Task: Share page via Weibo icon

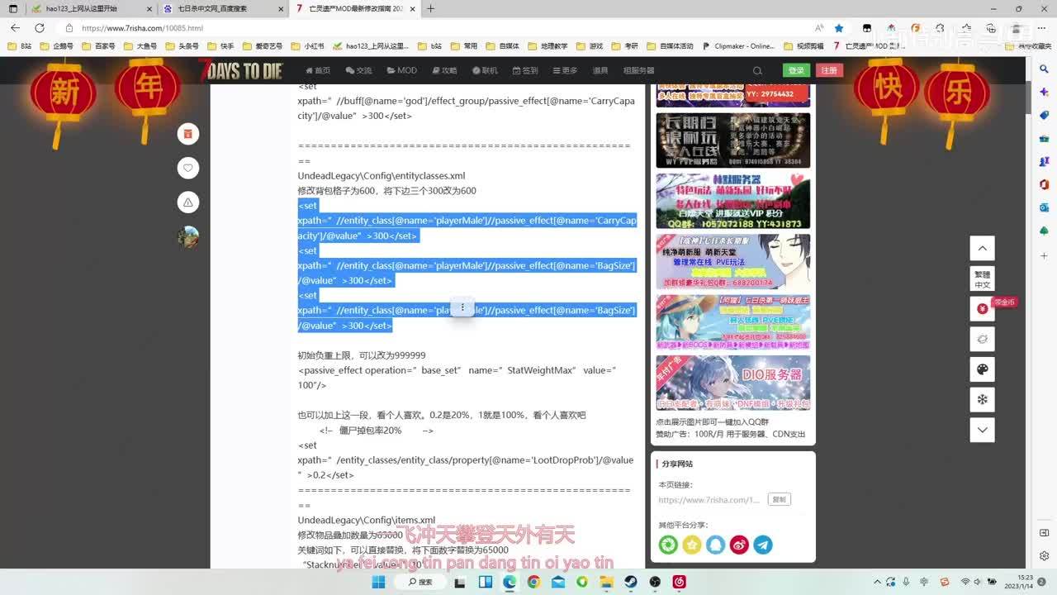Action: click(x=739, y=545)
